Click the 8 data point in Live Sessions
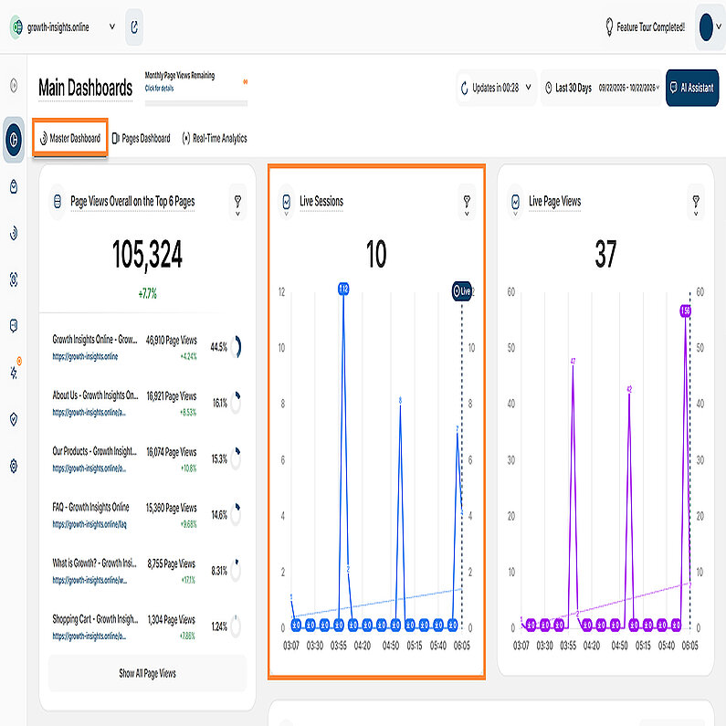726x726 pixels. [400, 401]
